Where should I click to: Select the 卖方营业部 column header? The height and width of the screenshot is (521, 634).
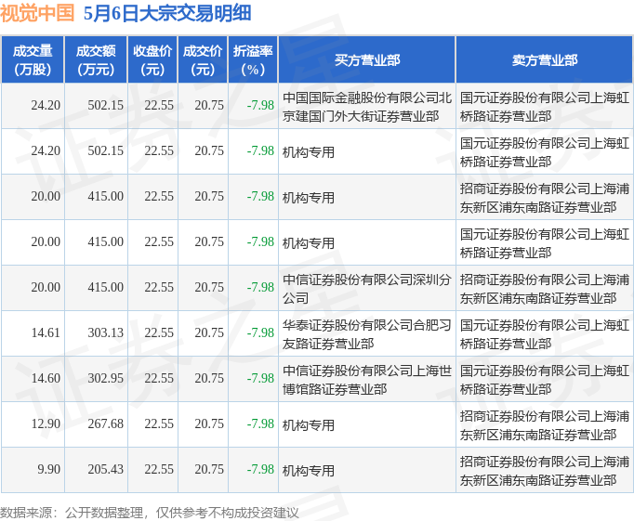[x=544, y=59]
